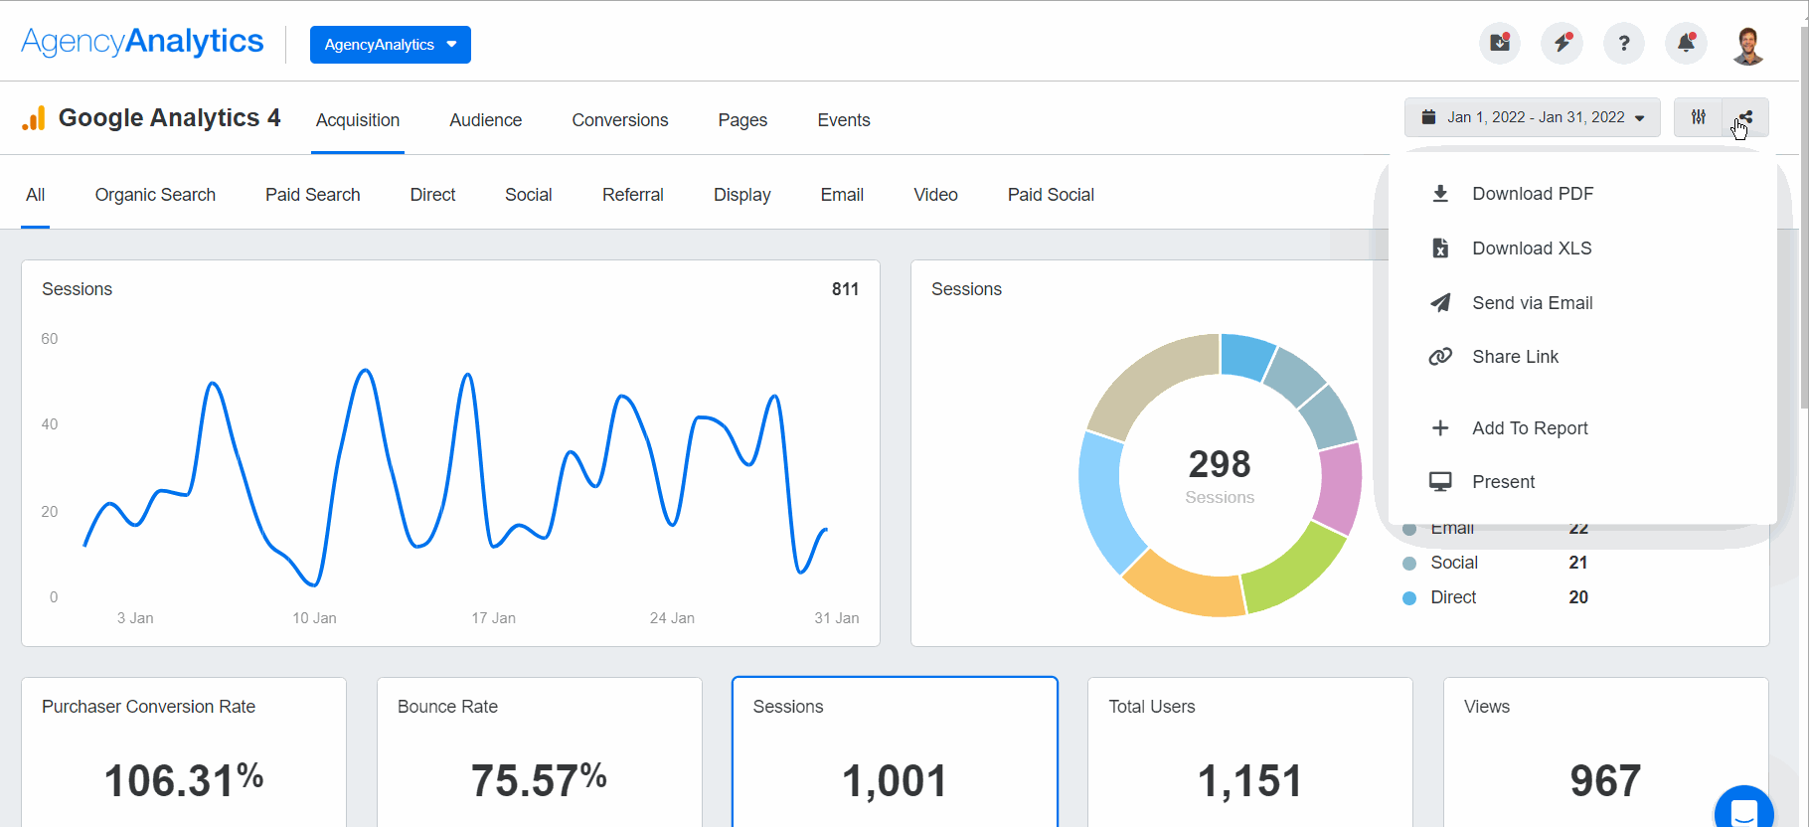
Task: Choose Download PDF from the share menu
Action: tap(1582, 194)
